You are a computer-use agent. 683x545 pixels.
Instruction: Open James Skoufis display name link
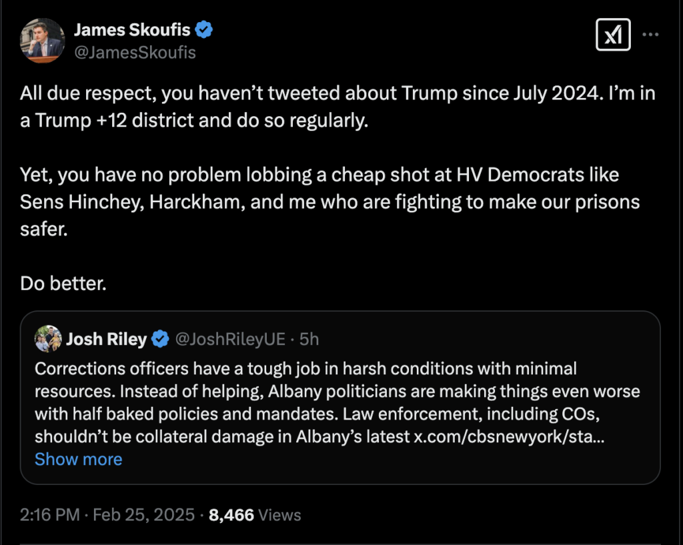pyautogui.click(x=132, y=29)
